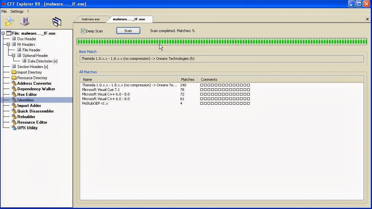Select the malware...._IF.exe tab
Image resolution: width=372 pixels, height=209 pixels.
click(x=129, y=19)
